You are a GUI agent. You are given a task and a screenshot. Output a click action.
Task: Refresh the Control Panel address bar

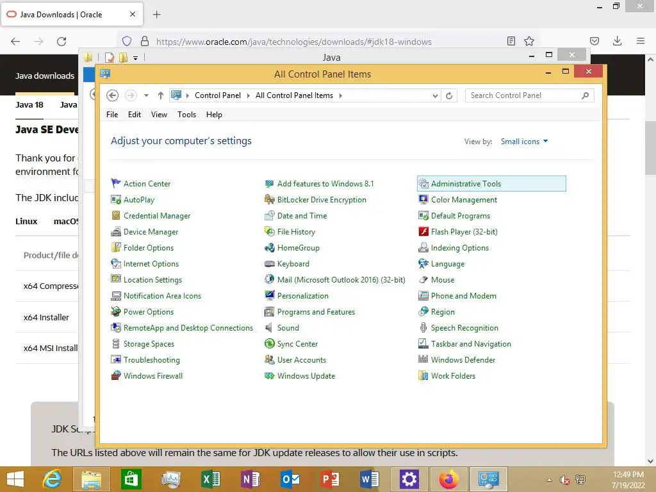[x=449, y=96]
